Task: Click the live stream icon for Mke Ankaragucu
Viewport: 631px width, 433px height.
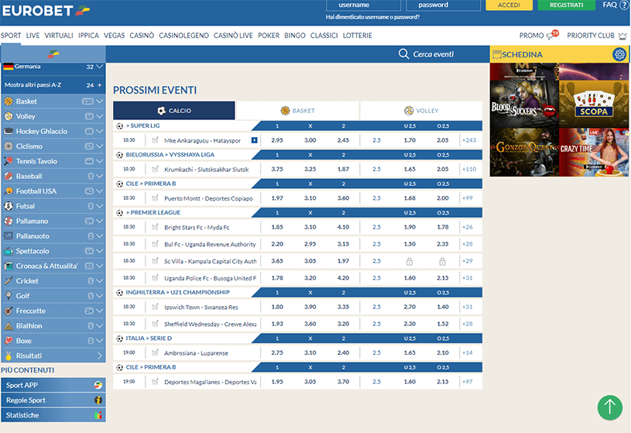Action: (x=254, y=140)
